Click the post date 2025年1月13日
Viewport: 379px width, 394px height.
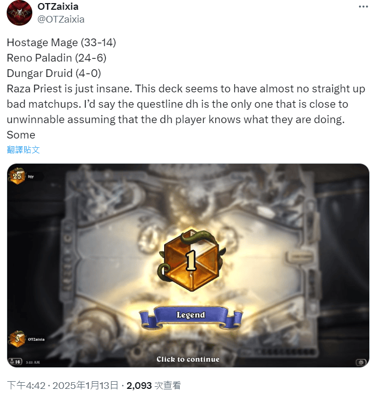click(86, 385)
